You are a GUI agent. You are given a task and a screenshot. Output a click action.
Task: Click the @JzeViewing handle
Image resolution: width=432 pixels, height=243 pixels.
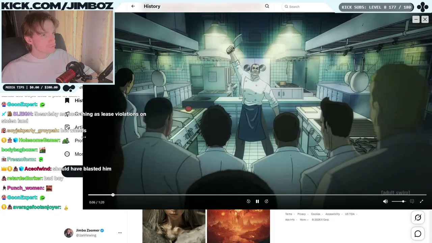click(86, 235)
